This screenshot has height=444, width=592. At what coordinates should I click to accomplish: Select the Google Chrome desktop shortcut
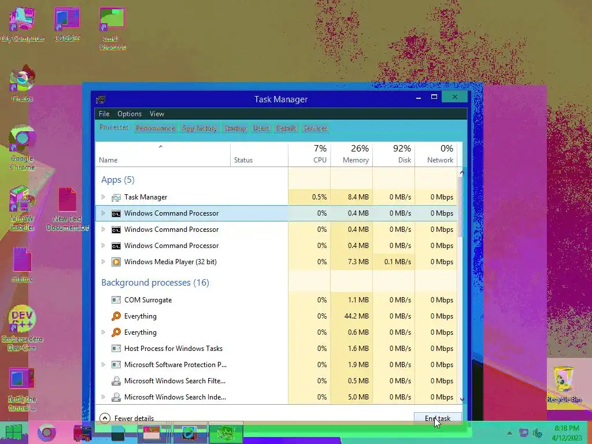pyautogui.click(x=23, y=148)
